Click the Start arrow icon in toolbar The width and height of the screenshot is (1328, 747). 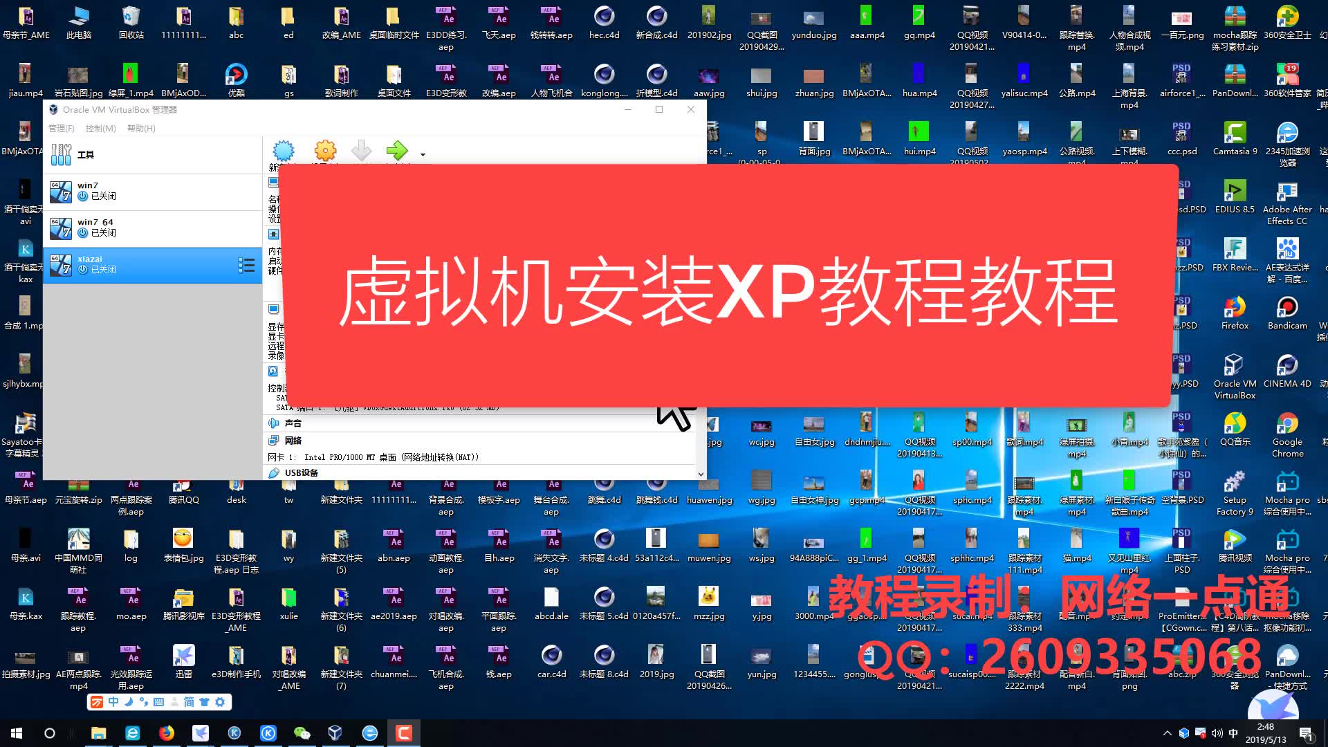coord(398,151)
